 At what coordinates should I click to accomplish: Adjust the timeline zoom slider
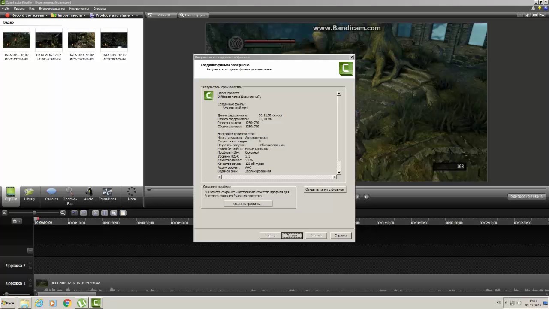(x=34, y=213)
